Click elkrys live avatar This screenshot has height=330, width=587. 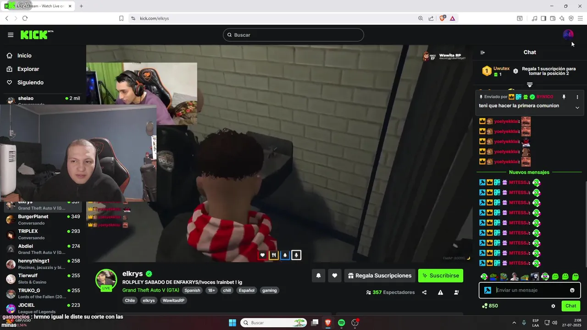pos(106,280)
